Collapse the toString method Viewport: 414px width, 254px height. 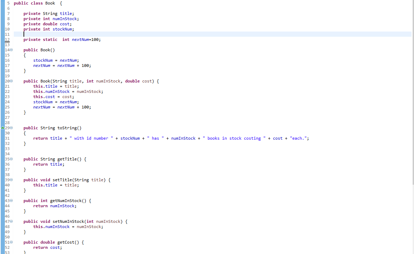point(11,128)
